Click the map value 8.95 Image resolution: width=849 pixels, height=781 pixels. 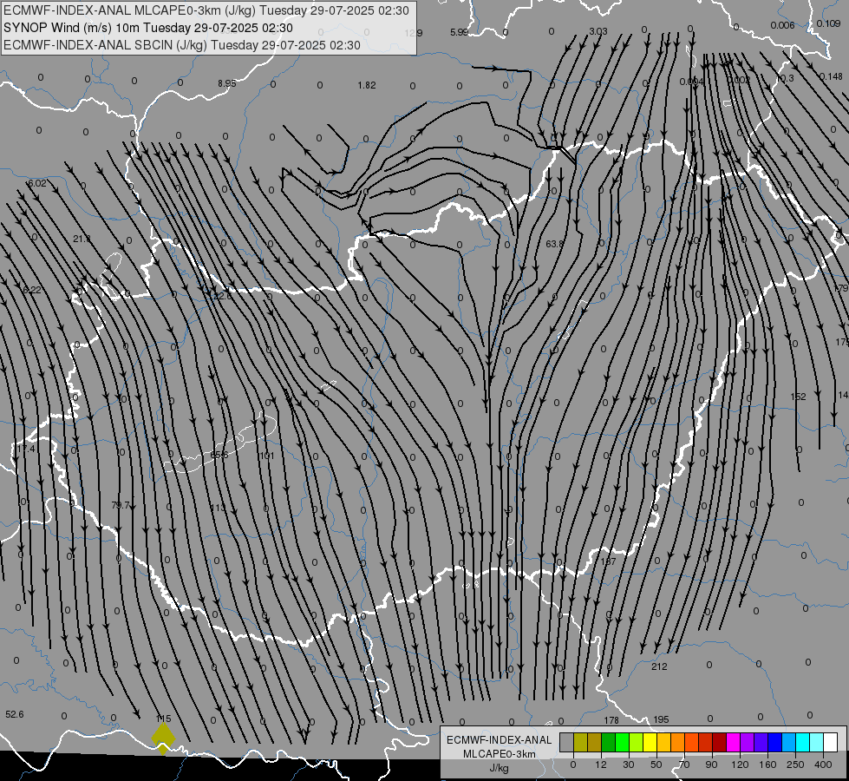pos(227,83)
